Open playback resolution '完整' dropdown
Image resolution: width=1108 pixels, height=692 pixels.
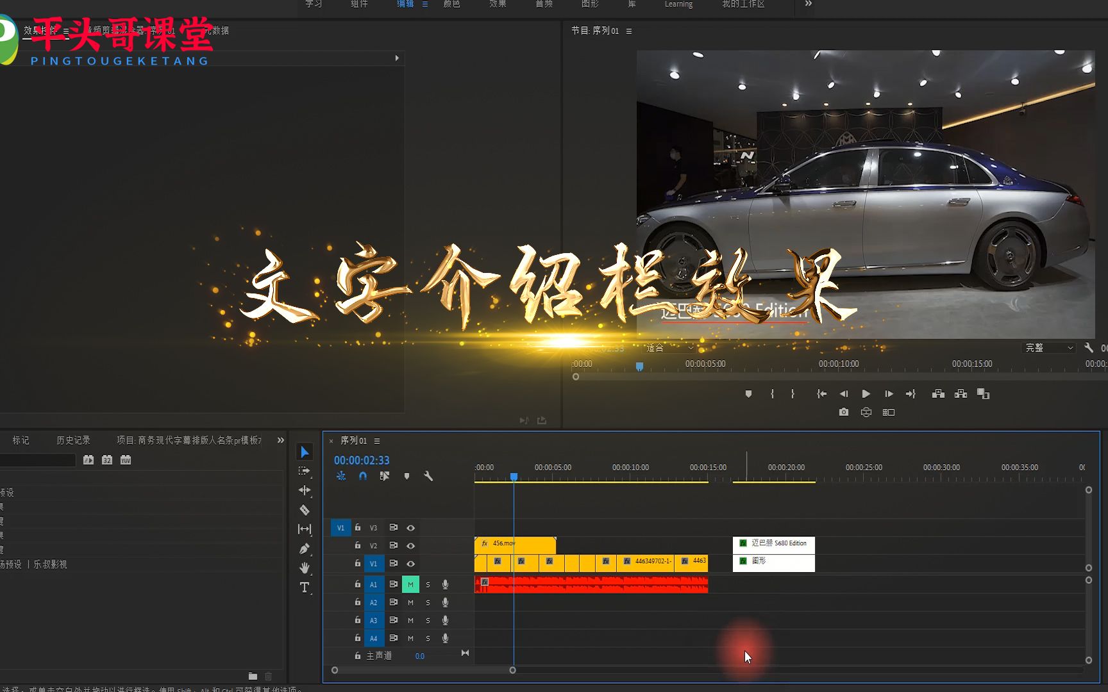point(1049,348)
